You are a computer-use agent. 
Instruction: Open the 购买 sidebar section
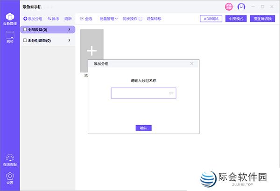click(10, 37)
